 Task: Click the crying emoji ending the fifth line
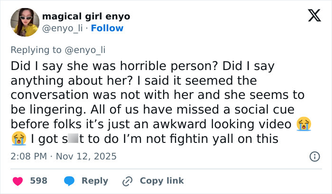pyautogui.click(x=304, y=124)
